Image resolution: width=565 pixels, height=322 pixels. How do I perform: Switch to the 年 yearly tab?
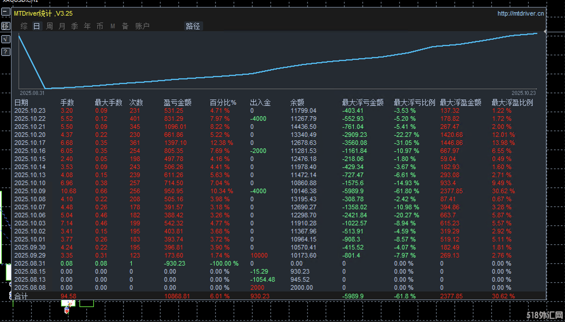point(87,26)
